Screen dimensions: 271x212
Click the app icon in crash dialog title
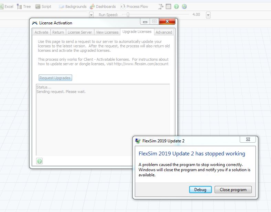[138, 141]
